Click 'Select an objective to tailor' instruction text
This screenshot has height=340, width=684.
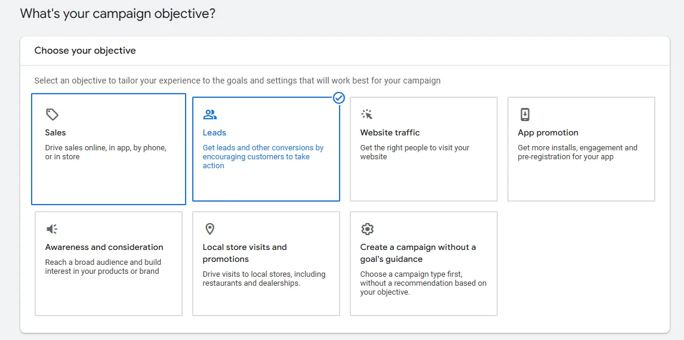pyautogui.click(x=238, y=81)
